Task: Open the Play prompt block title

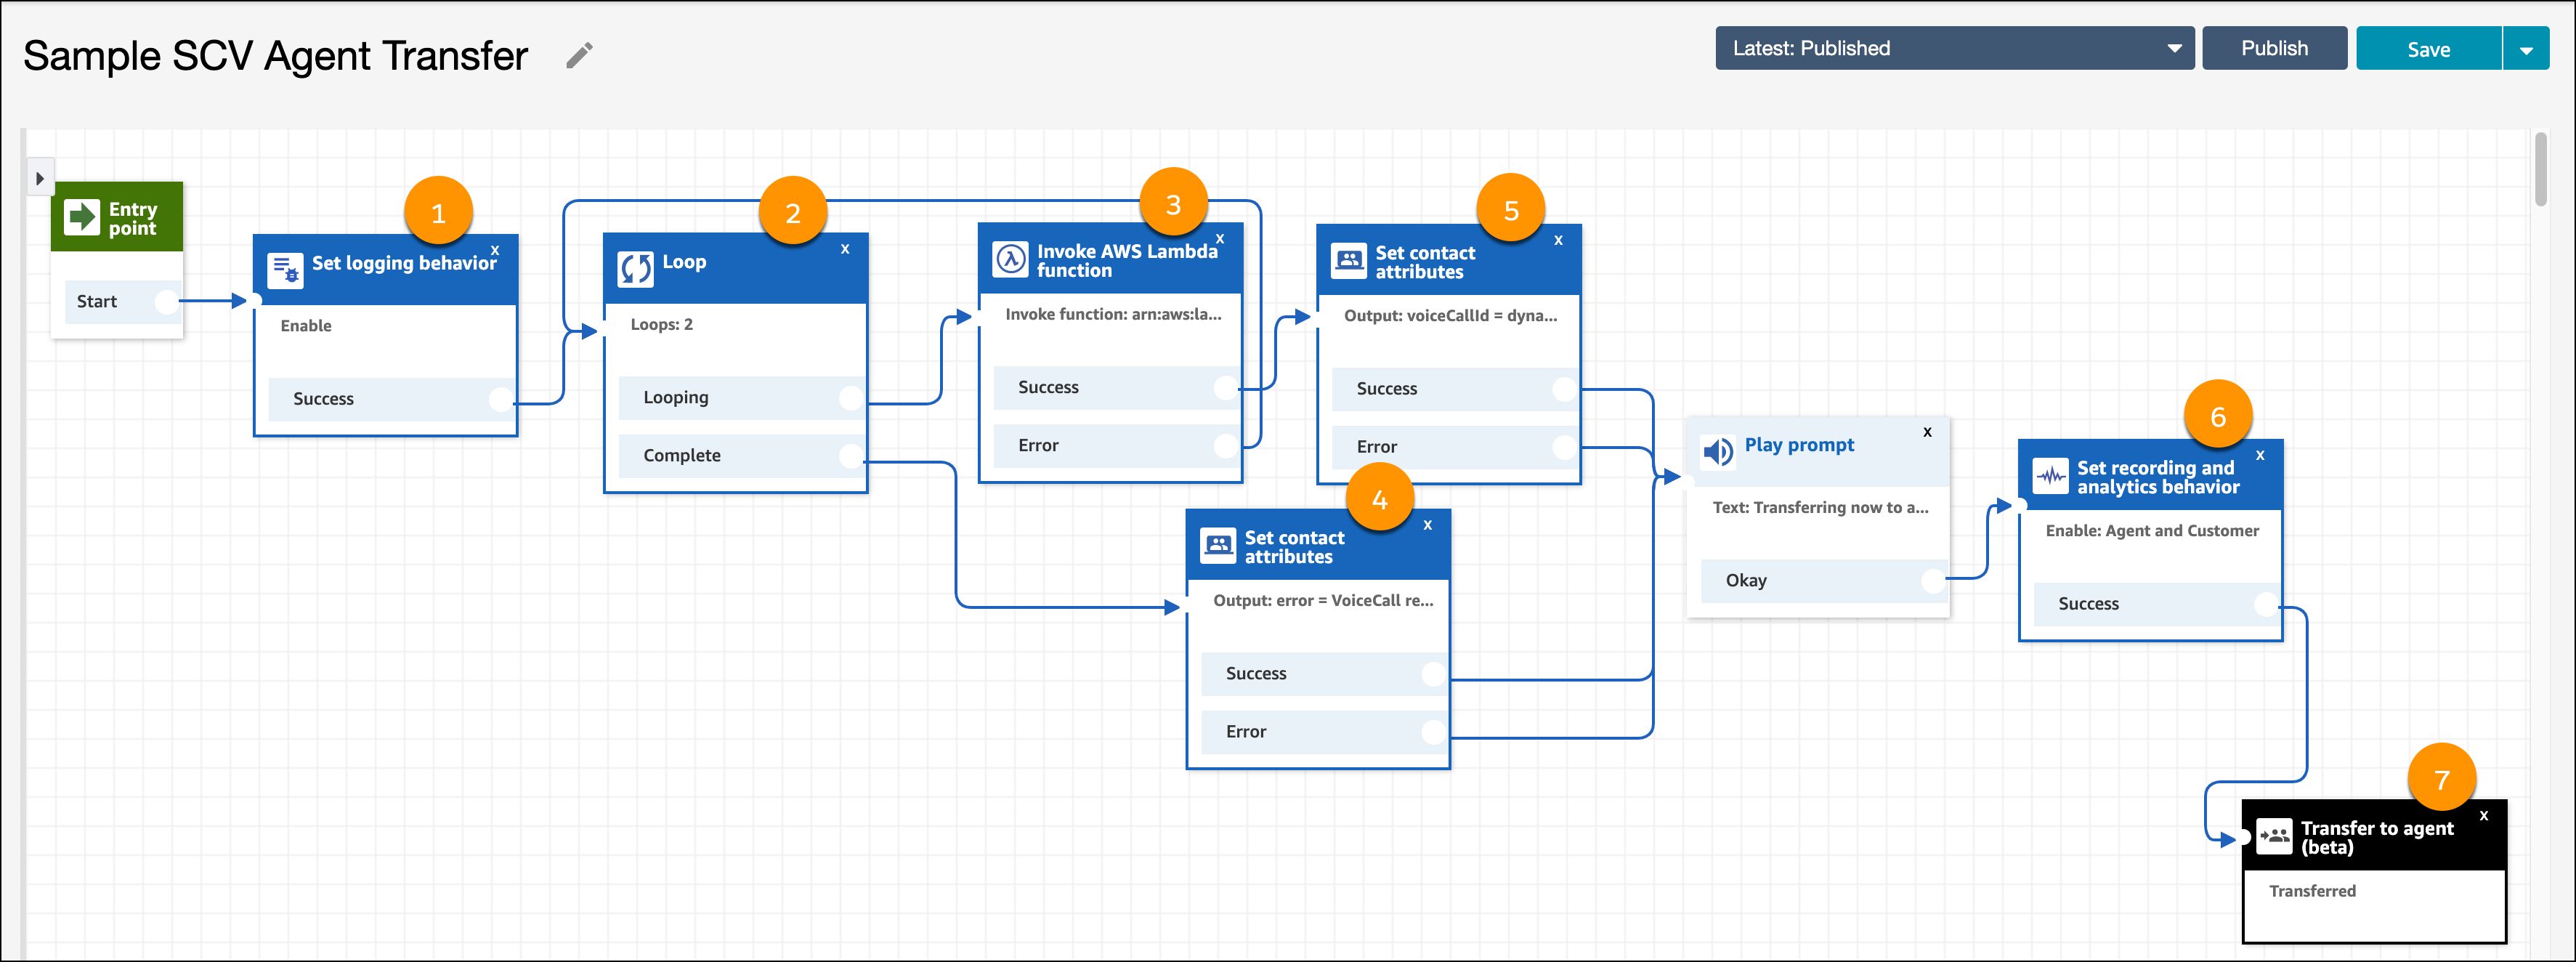Action: click(x=1799, y=445)
